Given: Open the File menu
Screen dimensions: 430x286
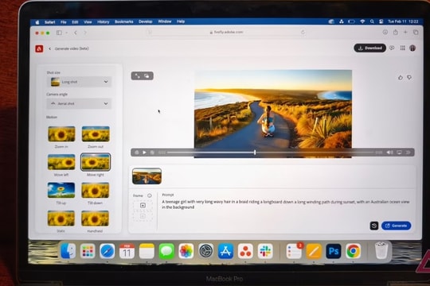Looking at the screenshot, I should [64, 22].
